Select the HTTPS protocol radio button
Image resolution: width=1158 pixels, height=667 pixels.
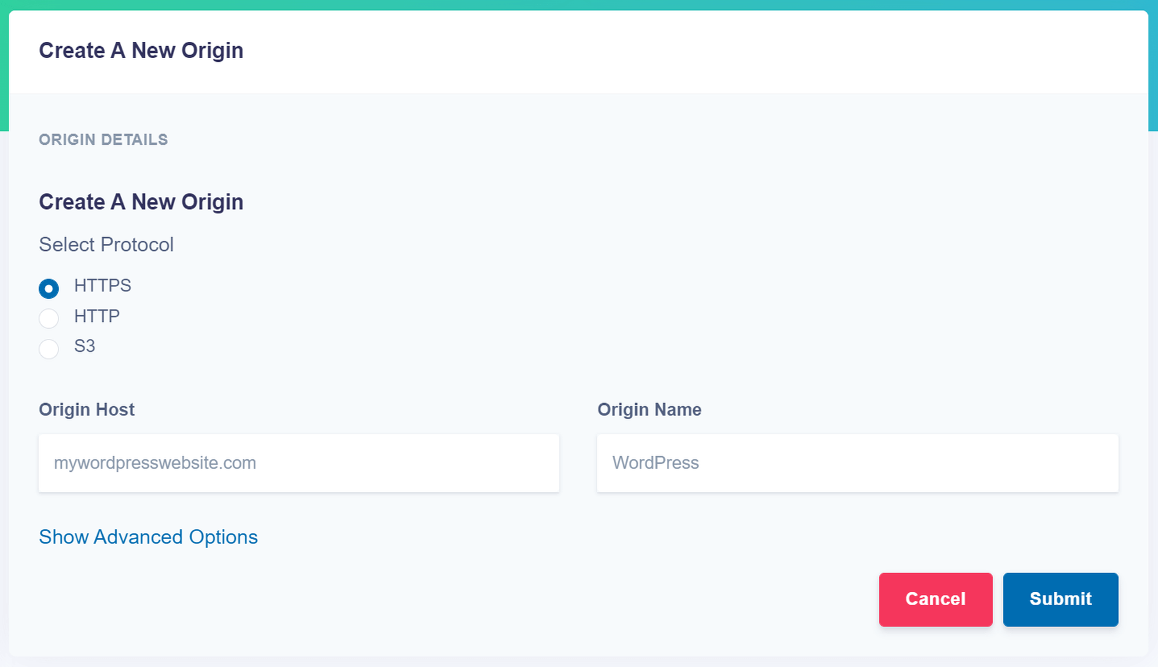click(49, 288)
